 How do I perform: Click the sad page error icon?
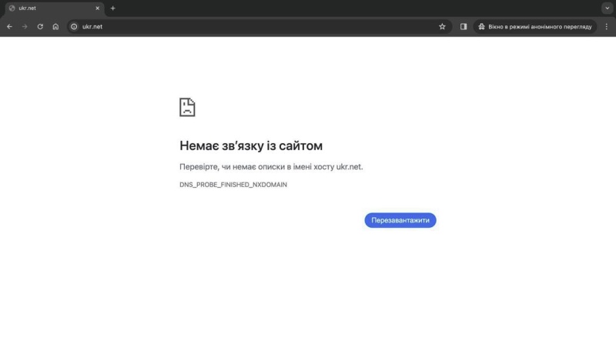click(x=187, y=107)
